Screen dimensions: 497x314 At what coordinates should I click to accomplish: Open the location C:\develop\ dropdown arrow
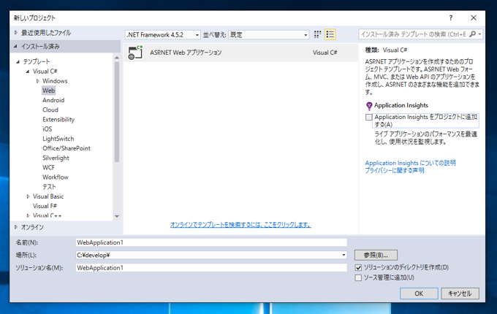344,255
